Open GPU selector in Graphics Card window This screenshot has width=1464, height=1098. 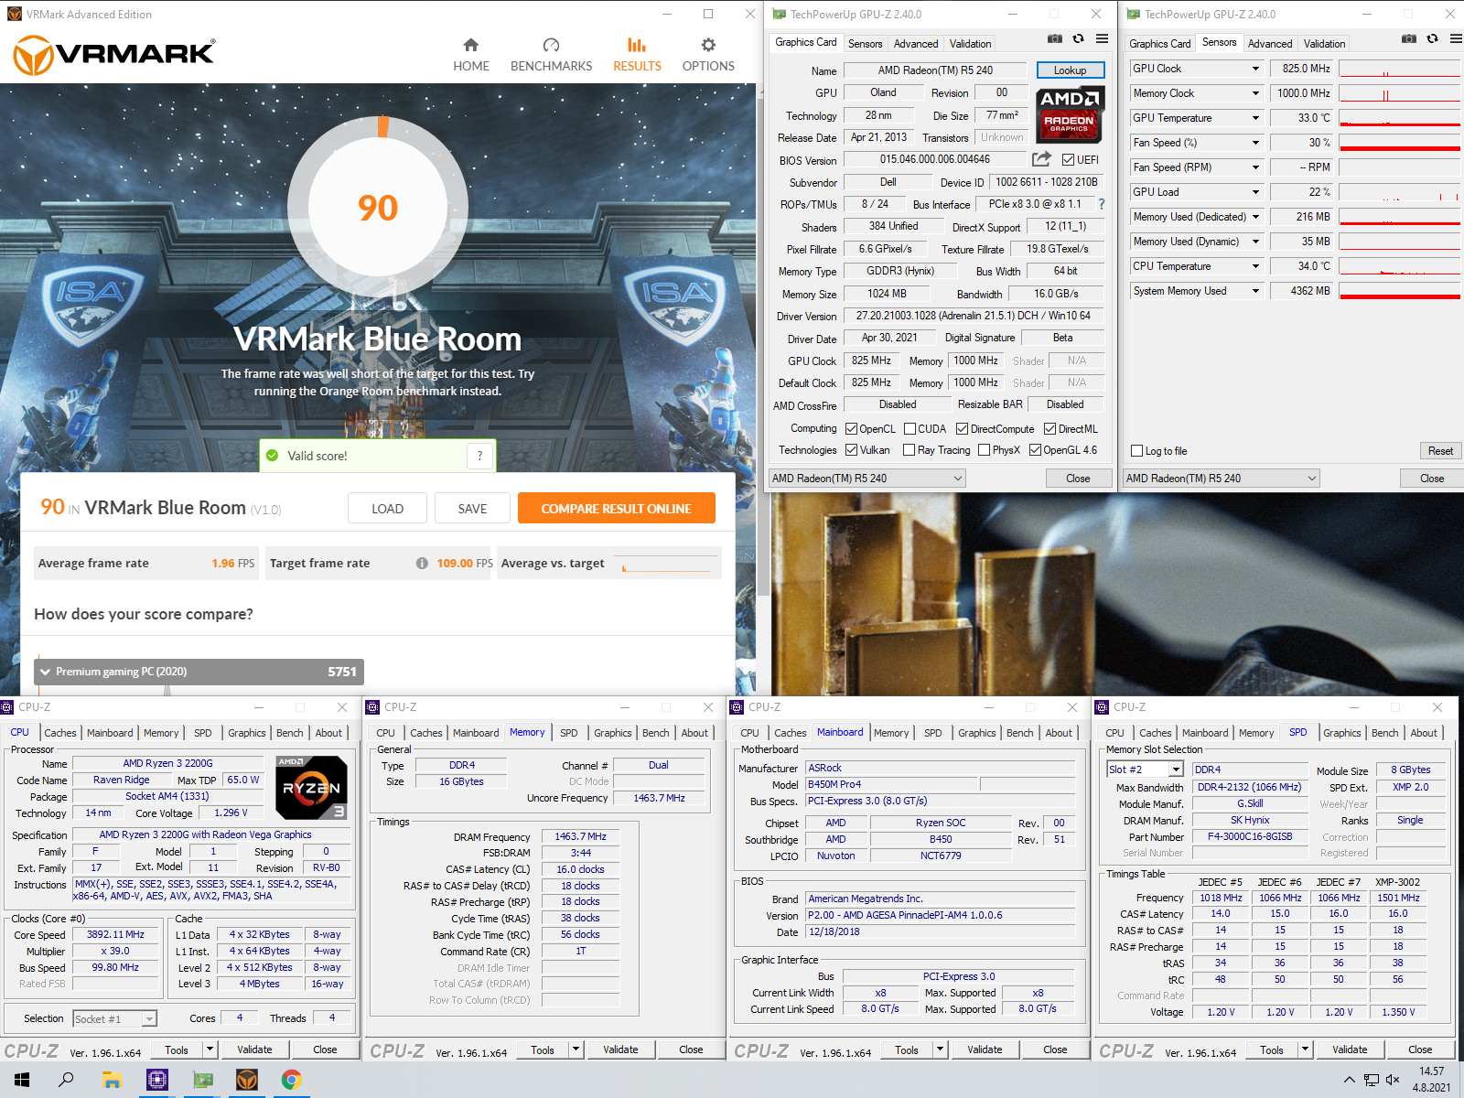pos(867,479)
